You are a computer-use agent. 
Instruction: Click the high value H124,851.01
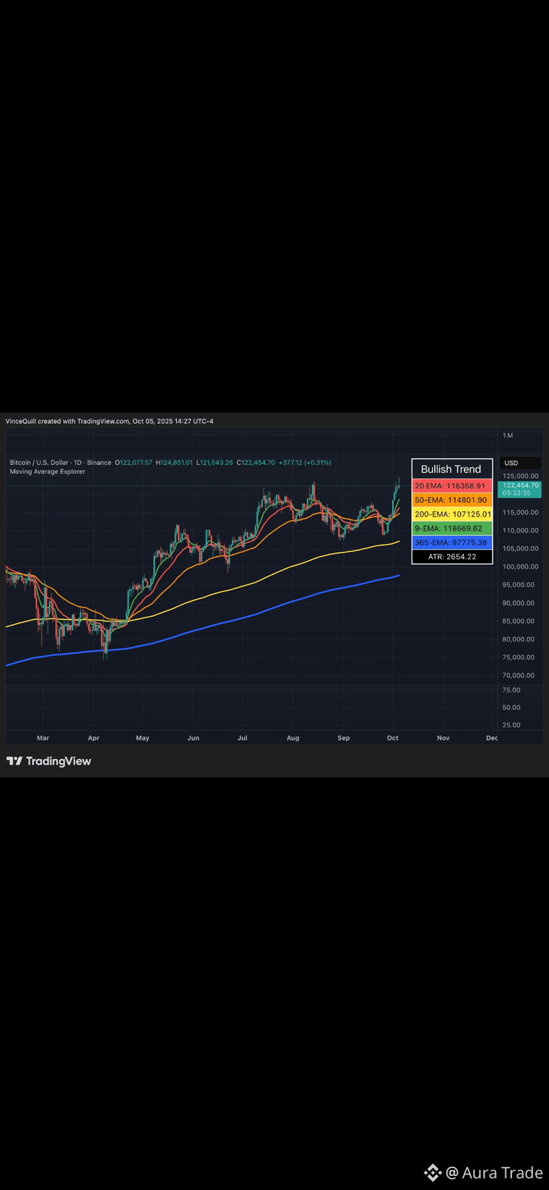coord(174,462)
